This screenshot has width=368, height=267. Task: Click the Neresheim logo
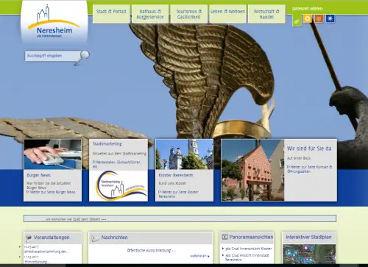[x=54, y=21]
